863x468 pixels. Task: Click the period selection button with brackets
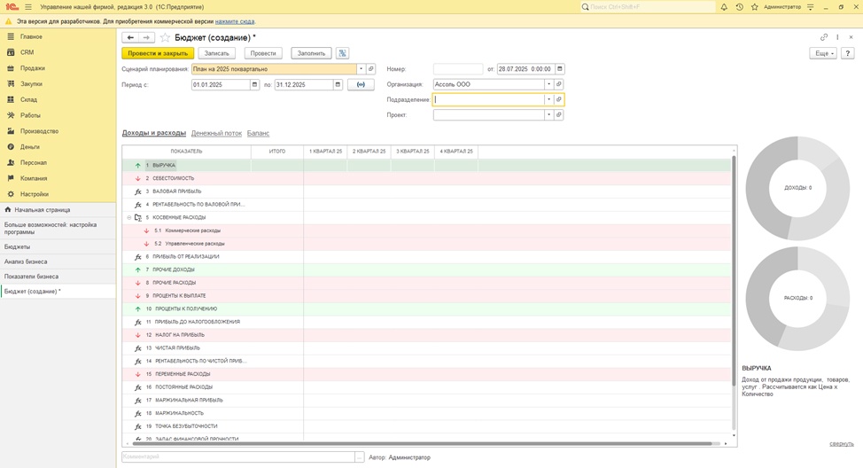pyautogui.click(x=361, y=85)
